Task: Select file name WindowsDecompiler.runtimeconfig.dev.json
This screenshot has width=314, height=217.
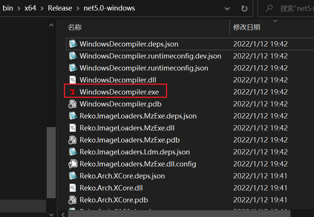Action: [x=150, y=56]
